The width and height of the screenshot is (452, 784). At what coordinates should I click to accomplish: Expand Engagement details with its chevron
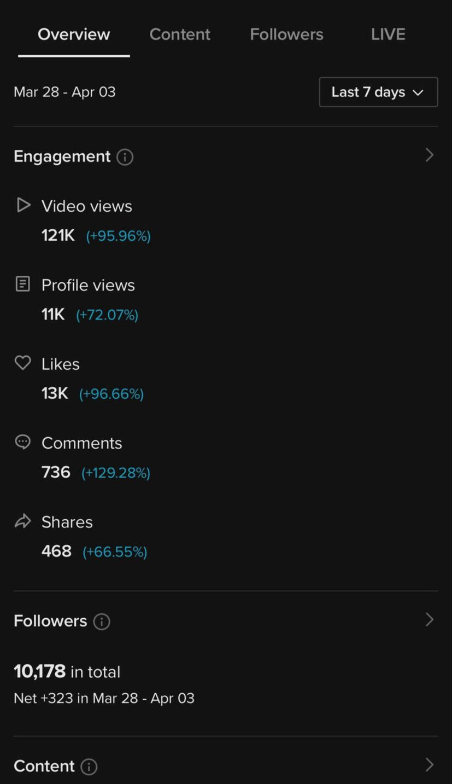coord(430,155)
